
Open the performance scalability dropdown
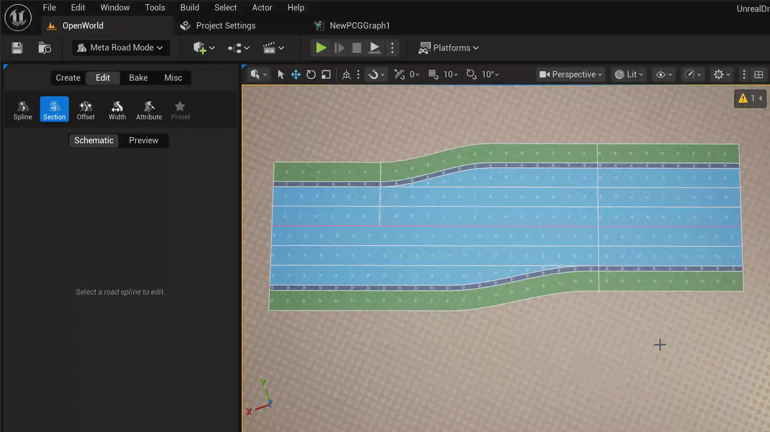[x=694, y=75]
